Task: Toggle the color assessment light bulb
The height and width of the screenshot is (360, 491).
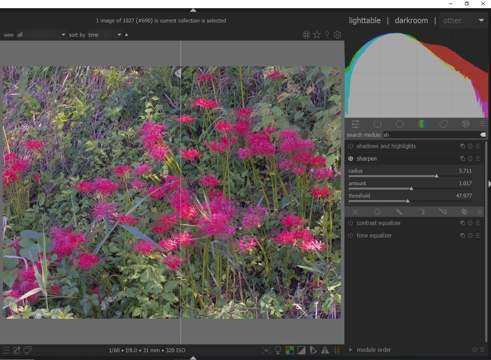Action: [278, 350]
